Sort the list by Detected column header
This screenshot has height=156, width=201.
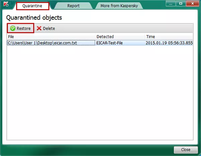coord(120,36)
